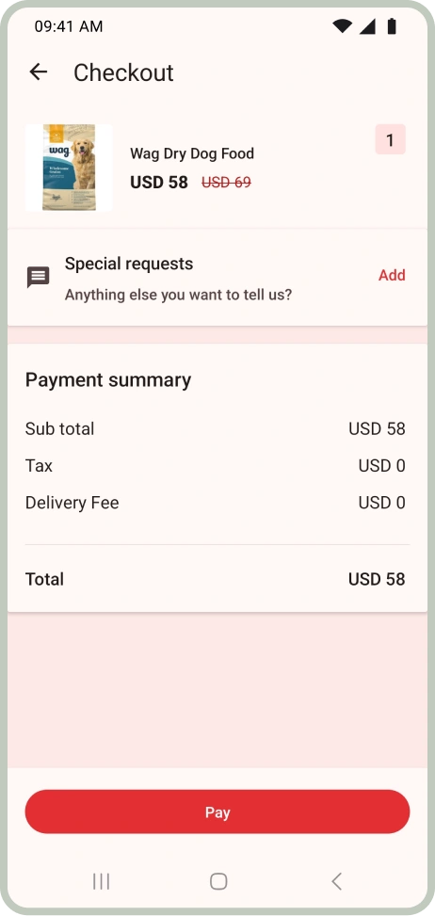
Task: Tap the Total amount USD 58
Action: coord(377,580)
